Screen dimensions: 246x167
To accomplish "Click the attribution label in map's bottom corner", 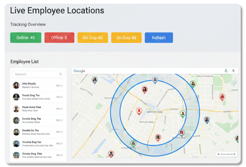I will click(227, 154).
